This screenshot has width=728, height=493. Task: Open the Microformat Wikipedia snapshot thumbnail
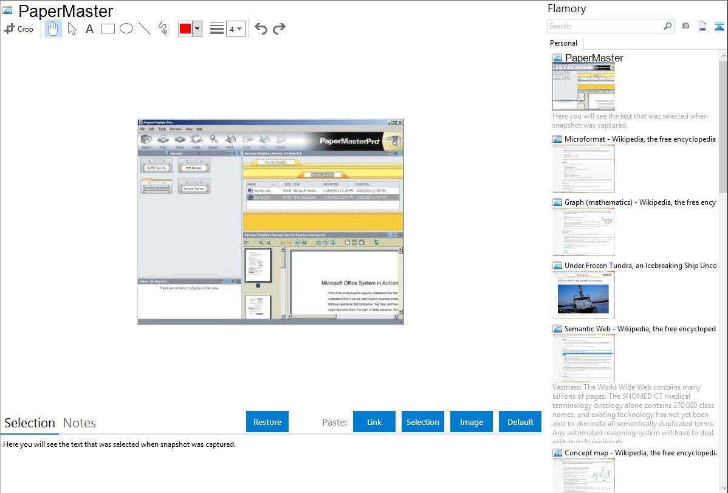click(x=583, y=168)
